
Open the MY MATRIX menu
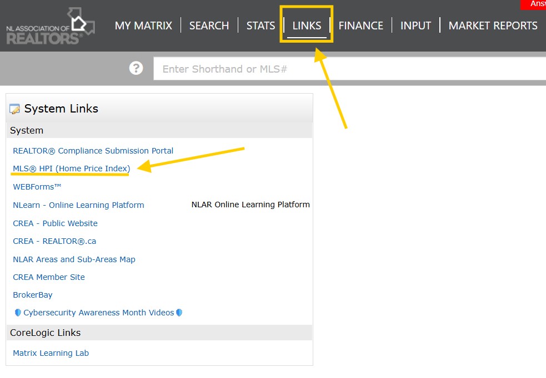143,25
